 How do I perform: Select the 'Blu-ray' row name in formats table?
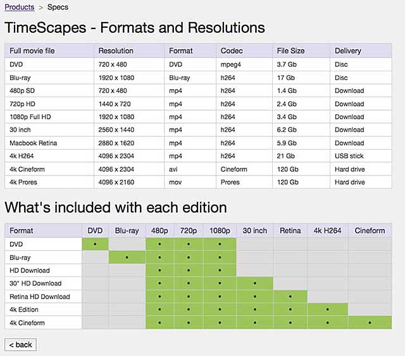pyautogui.click(x=20, y=78)
